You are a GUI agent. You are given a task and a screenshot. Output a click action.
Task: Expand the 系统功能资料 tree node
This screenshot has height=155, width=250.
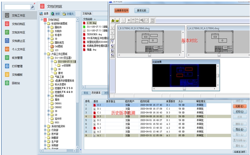45,126
